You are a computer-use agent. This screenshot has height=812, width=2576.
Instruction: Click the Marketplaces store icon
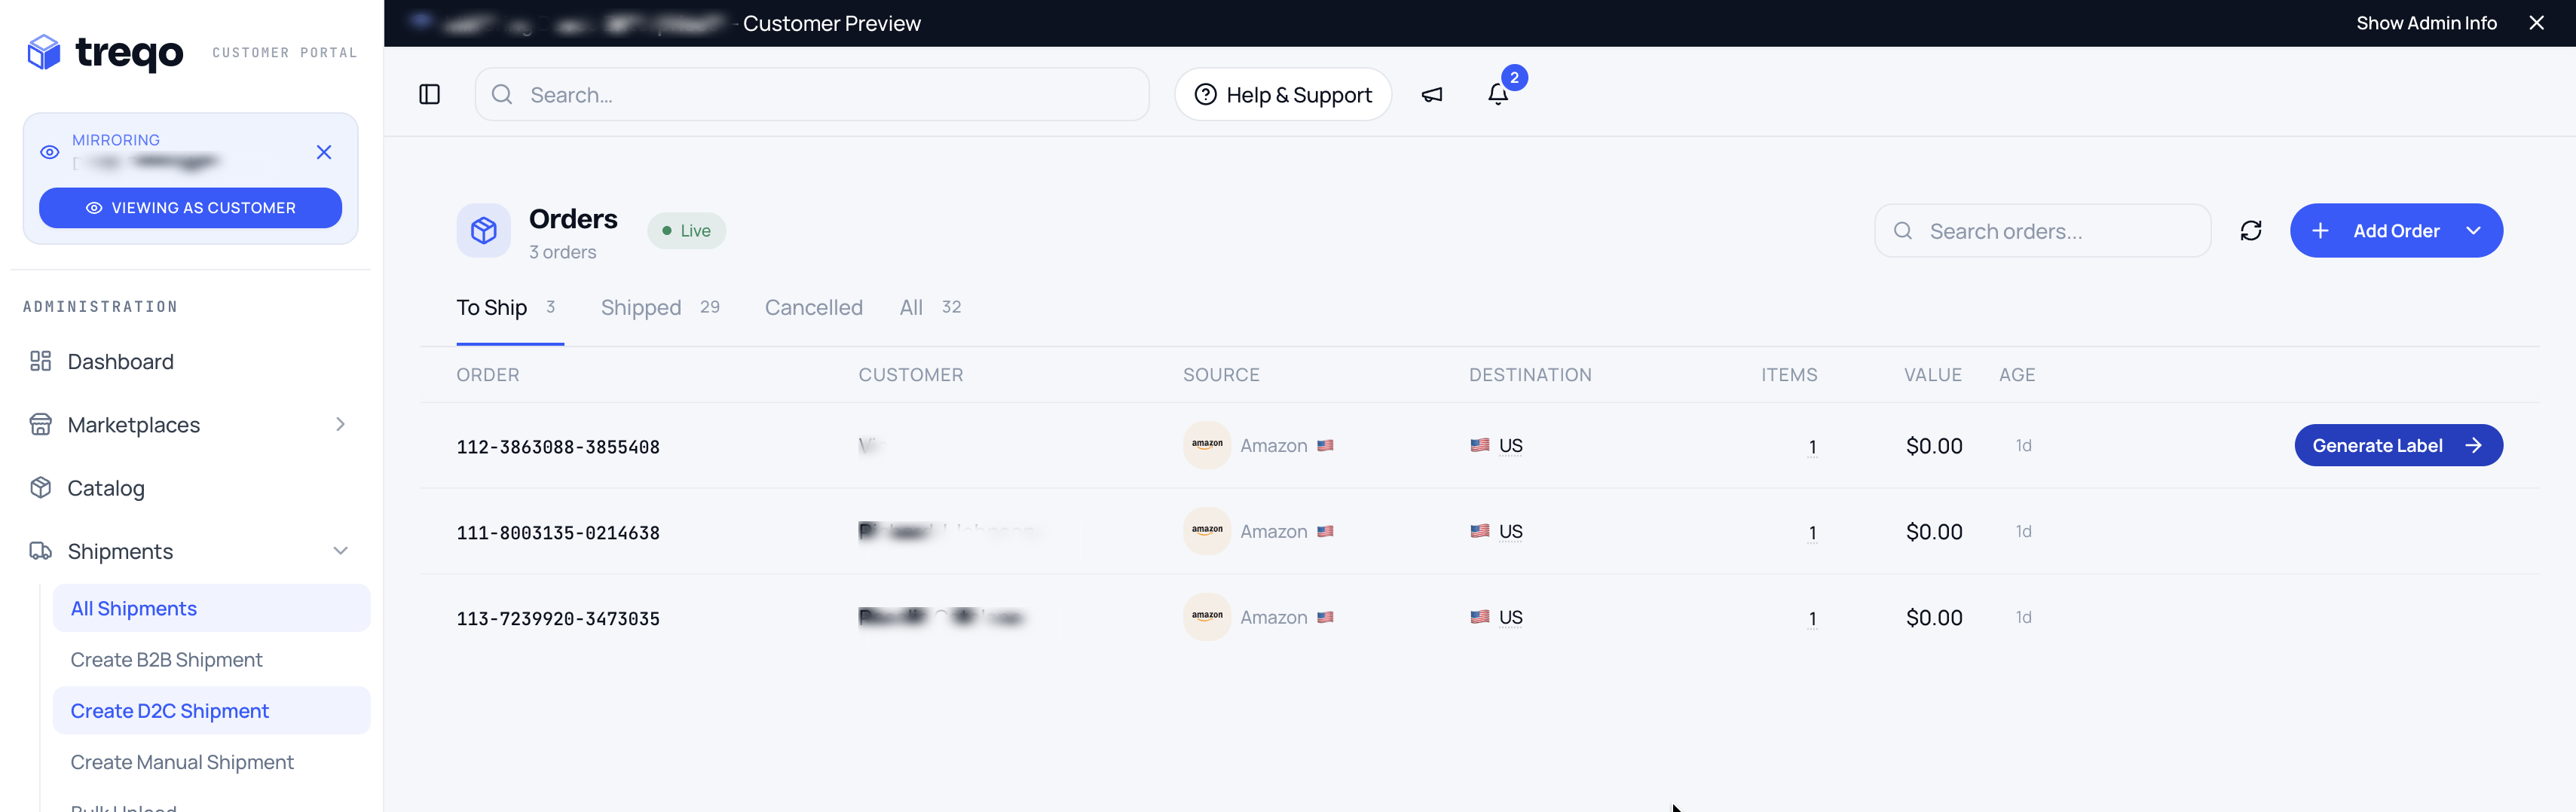(40, 425)
